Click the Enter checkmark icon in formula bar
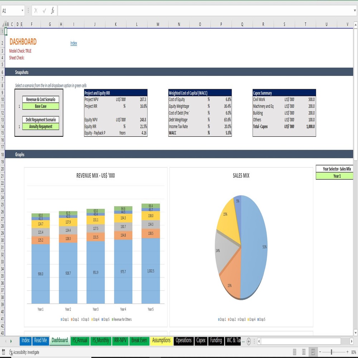Viewport: 358px width, 358px height. [x=44, y=10]
